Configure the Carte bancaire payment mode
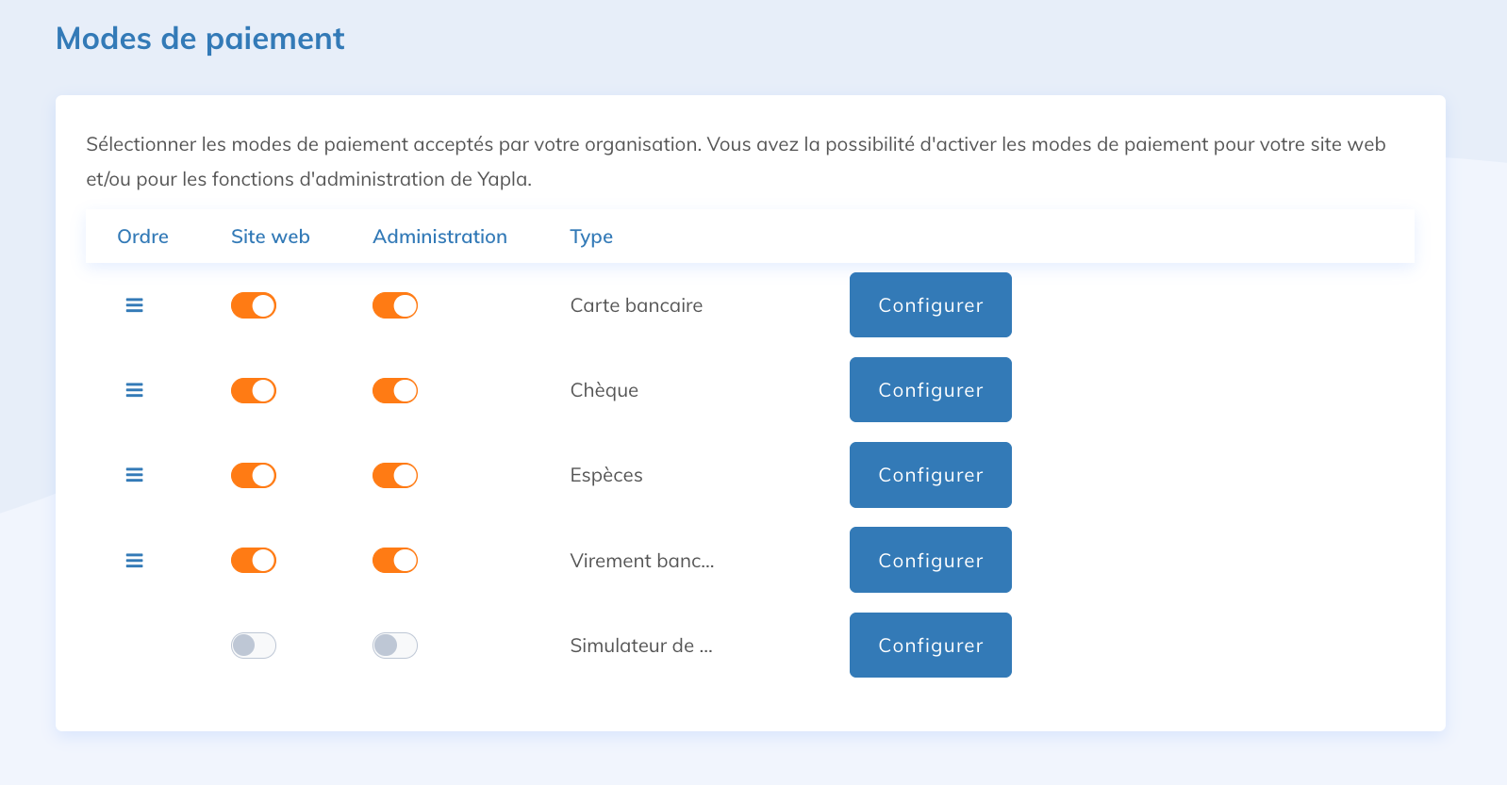 (x=930, y=305)
